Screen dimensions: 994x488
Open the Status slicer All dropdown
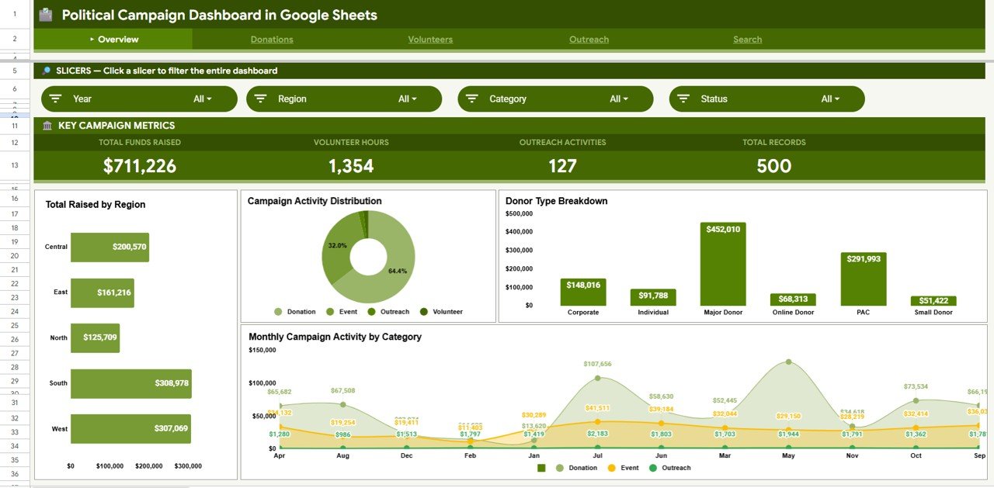coord(830,99)
